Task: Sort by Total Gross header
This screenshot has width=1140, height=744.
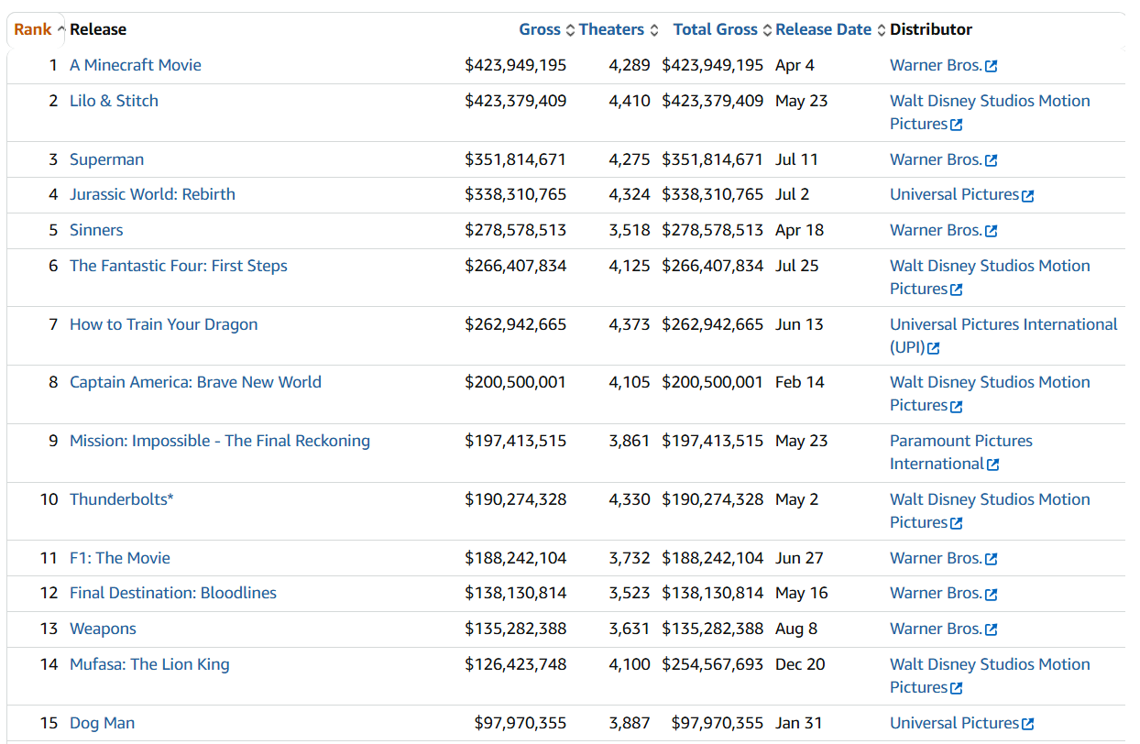Action: [716, 29]
